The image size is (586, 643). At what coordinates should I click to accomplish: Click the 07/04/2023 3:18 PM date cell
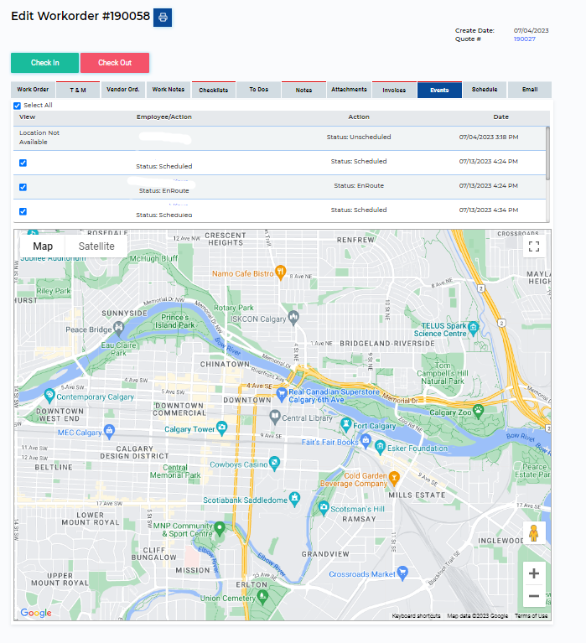coord(489,137)
